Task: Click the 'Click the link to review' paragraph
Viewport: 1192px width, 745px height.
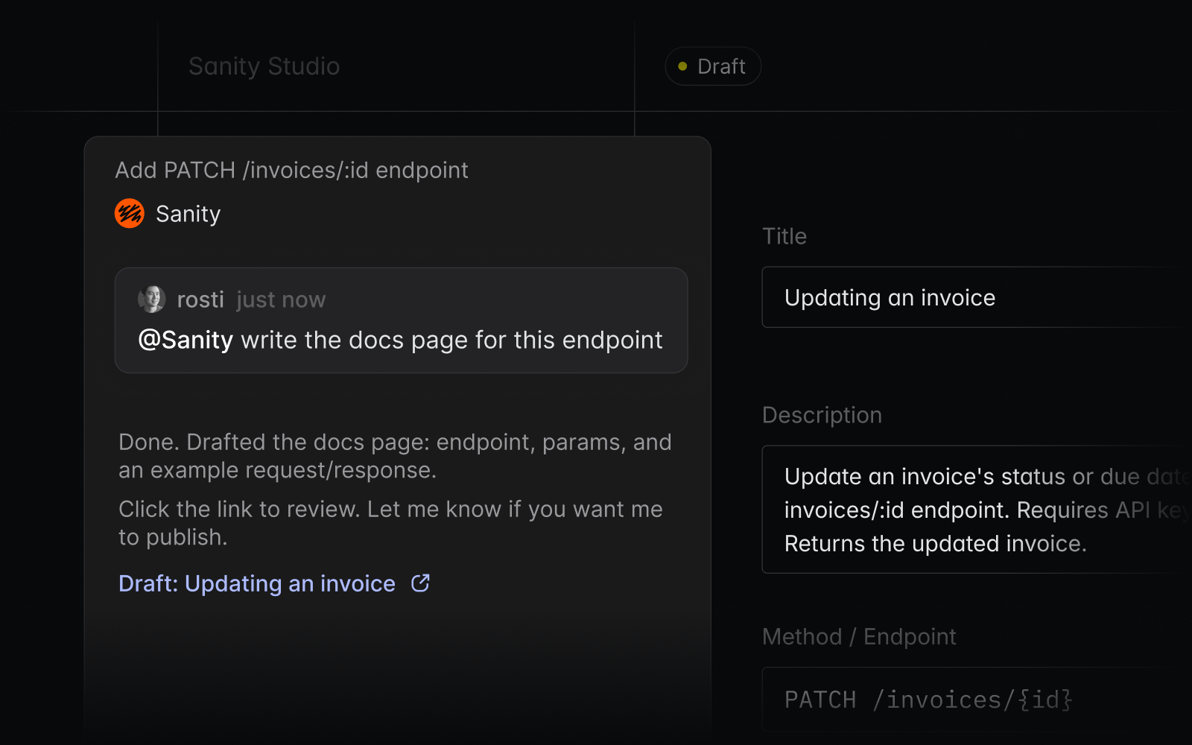Action: pyautogui.click(x=390, y=523)
